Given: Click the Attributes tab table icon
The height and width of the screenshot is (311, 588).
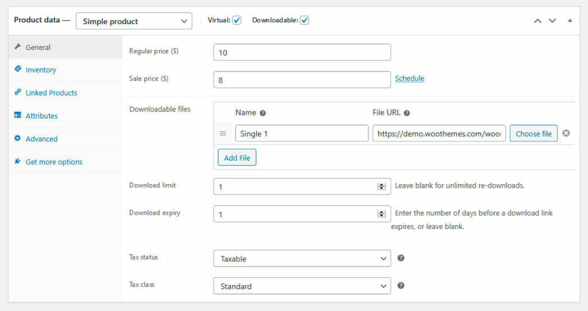Looking at the screenshot, I should 17,115.
